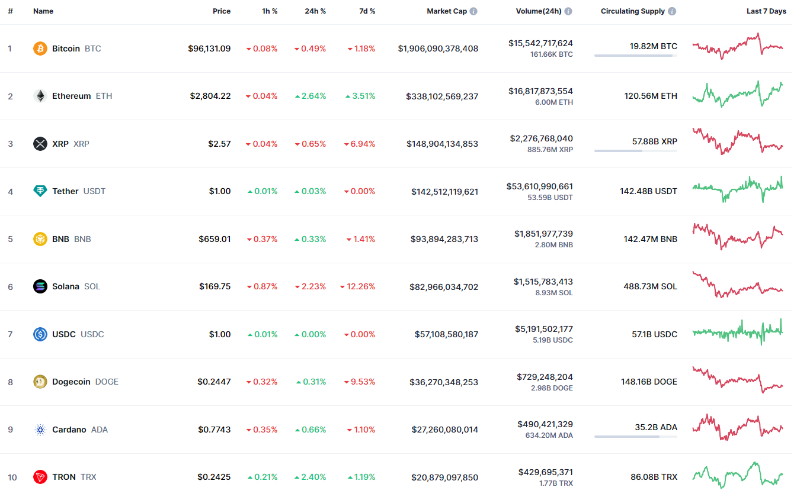
Task: Sort the table by 7d % column
Action: [x=367, y=11]
